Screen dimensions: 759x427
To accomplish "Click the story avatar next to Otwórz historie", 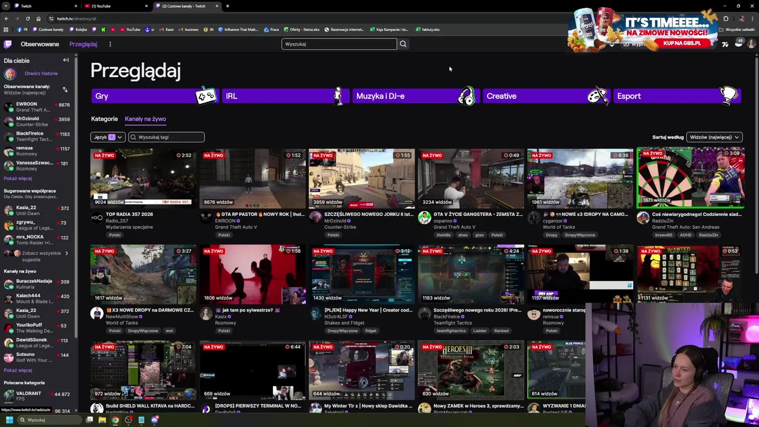I will tap(10, 74).
